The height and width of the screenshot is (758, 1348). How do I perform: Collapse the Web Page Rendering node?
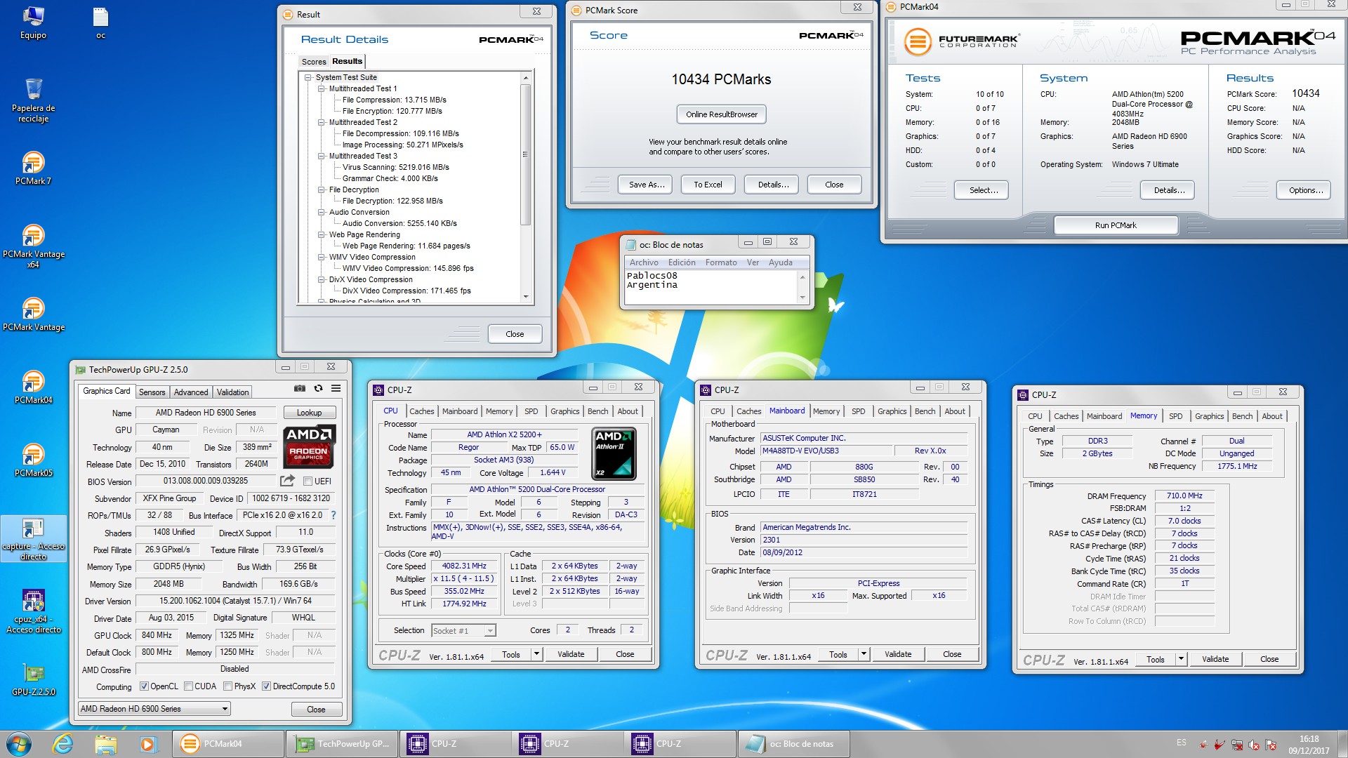pos(321,235)
